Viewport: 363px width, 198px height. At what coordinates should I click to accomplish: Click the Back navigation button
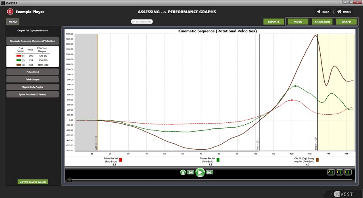coord(323,12)
